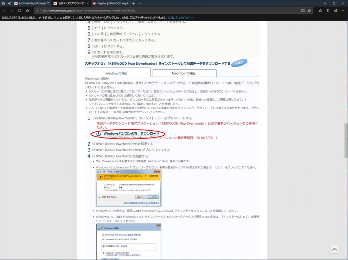Close the 地図データのダウンロード tab

88,3
